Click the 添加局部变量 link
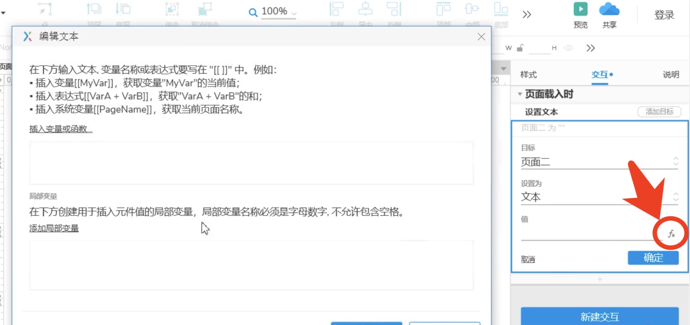The height and width of the screenshot is (325, 690). coord(54,228)
